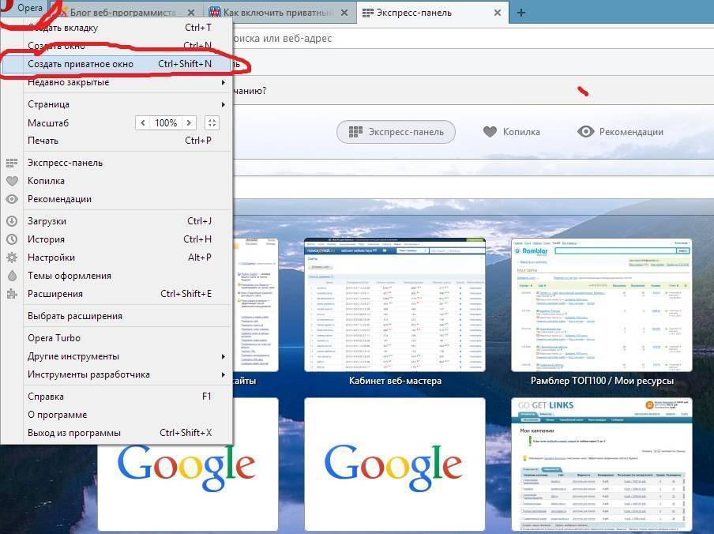Screen dimensions: 714x534
Task: Click the gear icon next to Настройки
Action: pyautogui.click(x=12, y=258)
